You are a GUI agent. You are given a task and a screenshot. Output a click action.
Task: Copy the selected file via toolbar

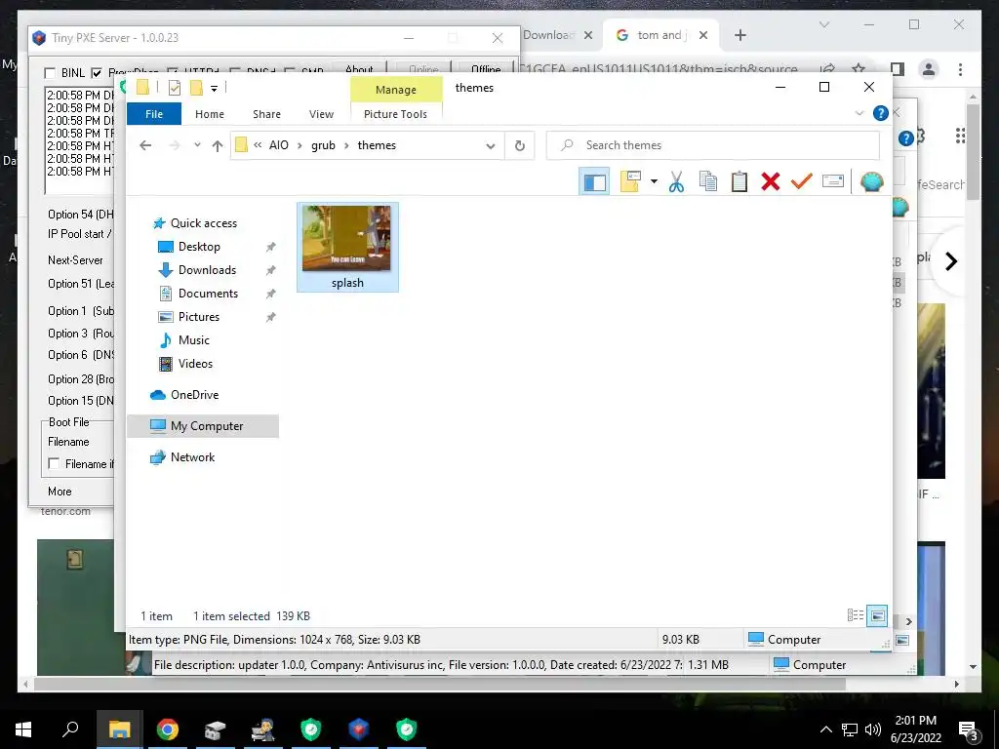point(708,181)
